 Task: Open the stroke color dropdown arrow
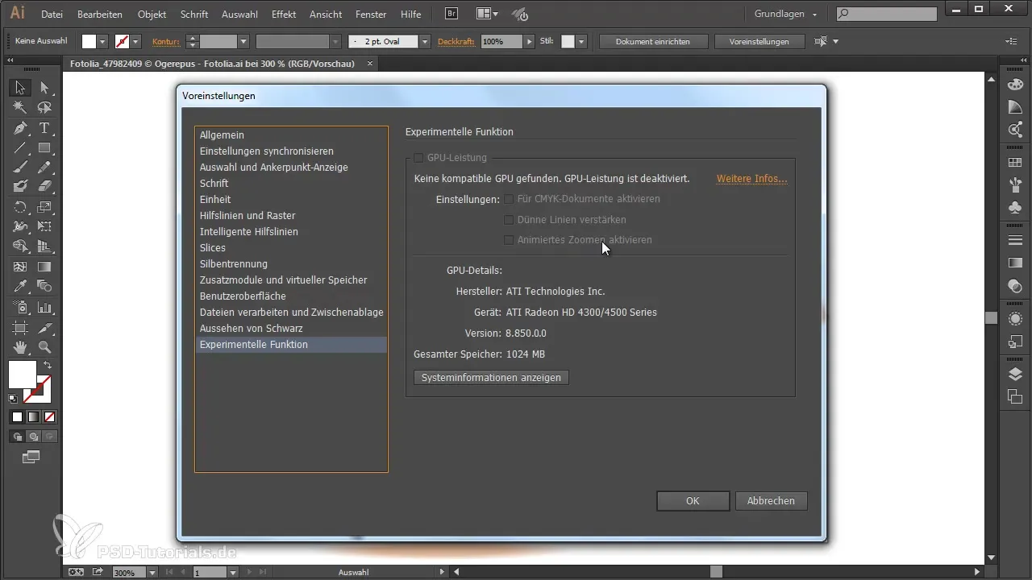click(136, 41)
